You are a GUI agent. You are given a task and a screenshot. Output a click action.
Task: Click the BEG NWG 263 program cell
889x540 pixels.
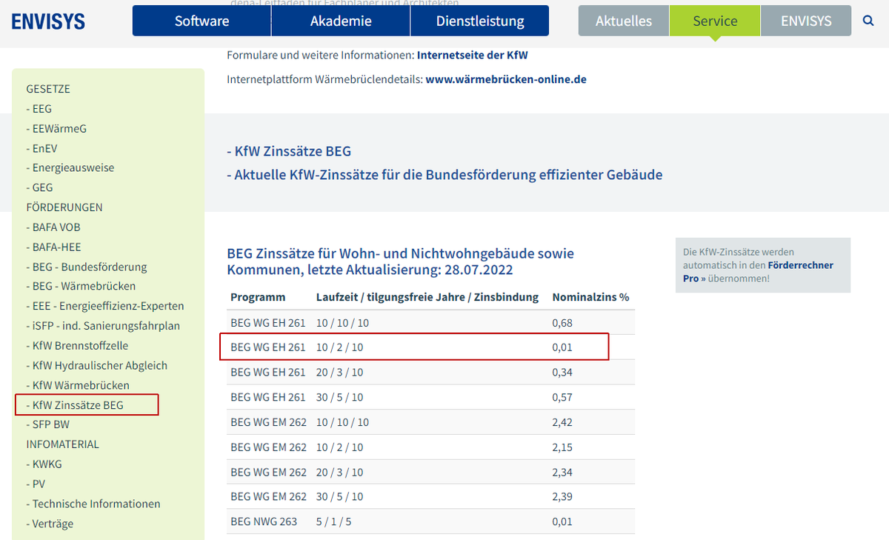point(264,521)
